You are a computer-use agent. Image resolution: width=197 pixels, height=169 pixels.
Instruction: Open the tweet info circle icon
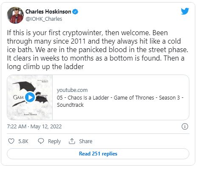pyautogui.click(x=185, y=127)
